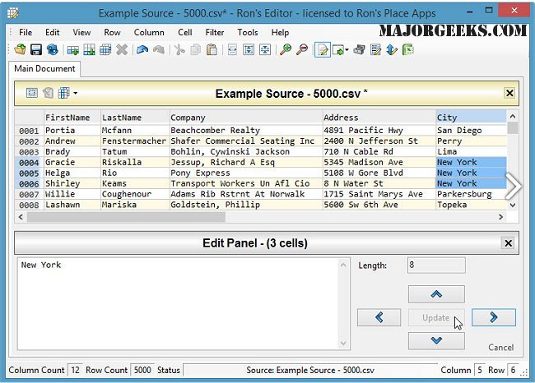Save the document with the floppy disk icon
This screenshot has height=383, width=535.
tap(36, 50)
